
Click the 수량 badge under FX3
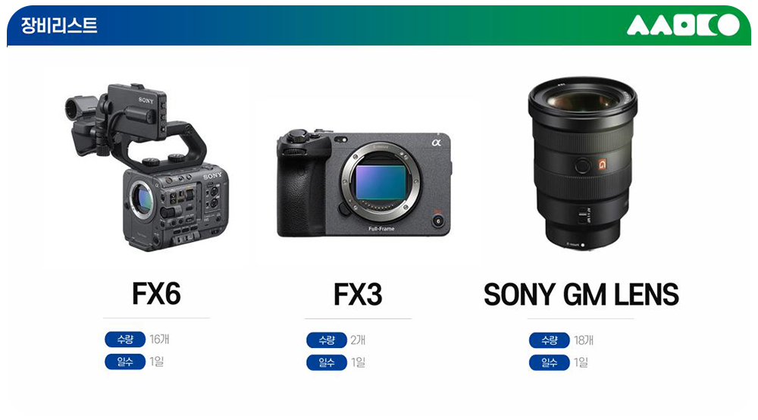(x=327, y=340)
